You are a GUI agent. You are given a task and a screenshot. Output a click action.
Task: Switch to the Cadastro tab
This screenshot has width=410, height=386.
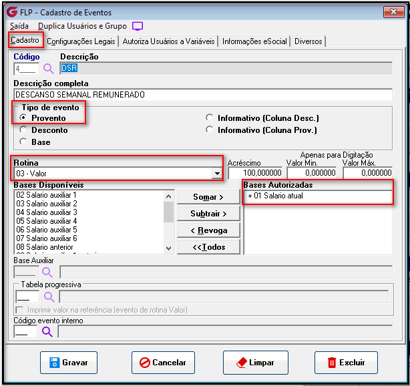tap(25, 40)
